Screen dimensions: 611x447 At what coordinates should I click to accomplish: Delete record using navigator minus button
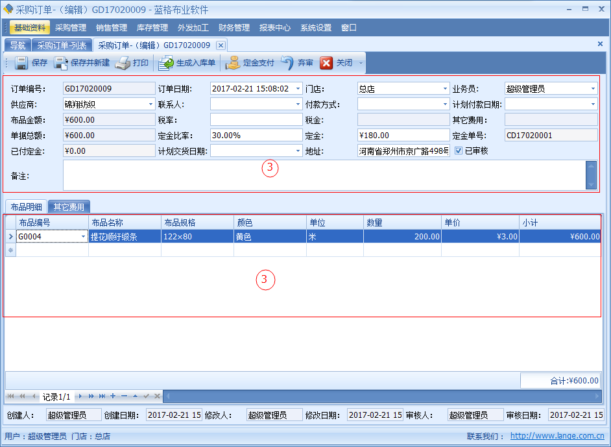[x=124, y=396]
